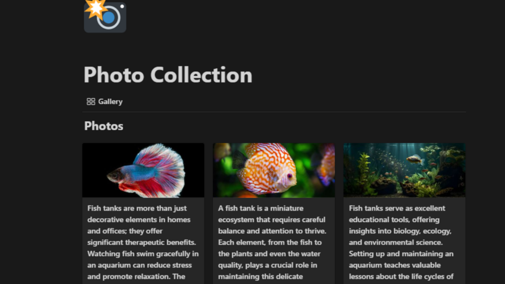Click the flash burst on the camera icon

click(x=95, y=8)
